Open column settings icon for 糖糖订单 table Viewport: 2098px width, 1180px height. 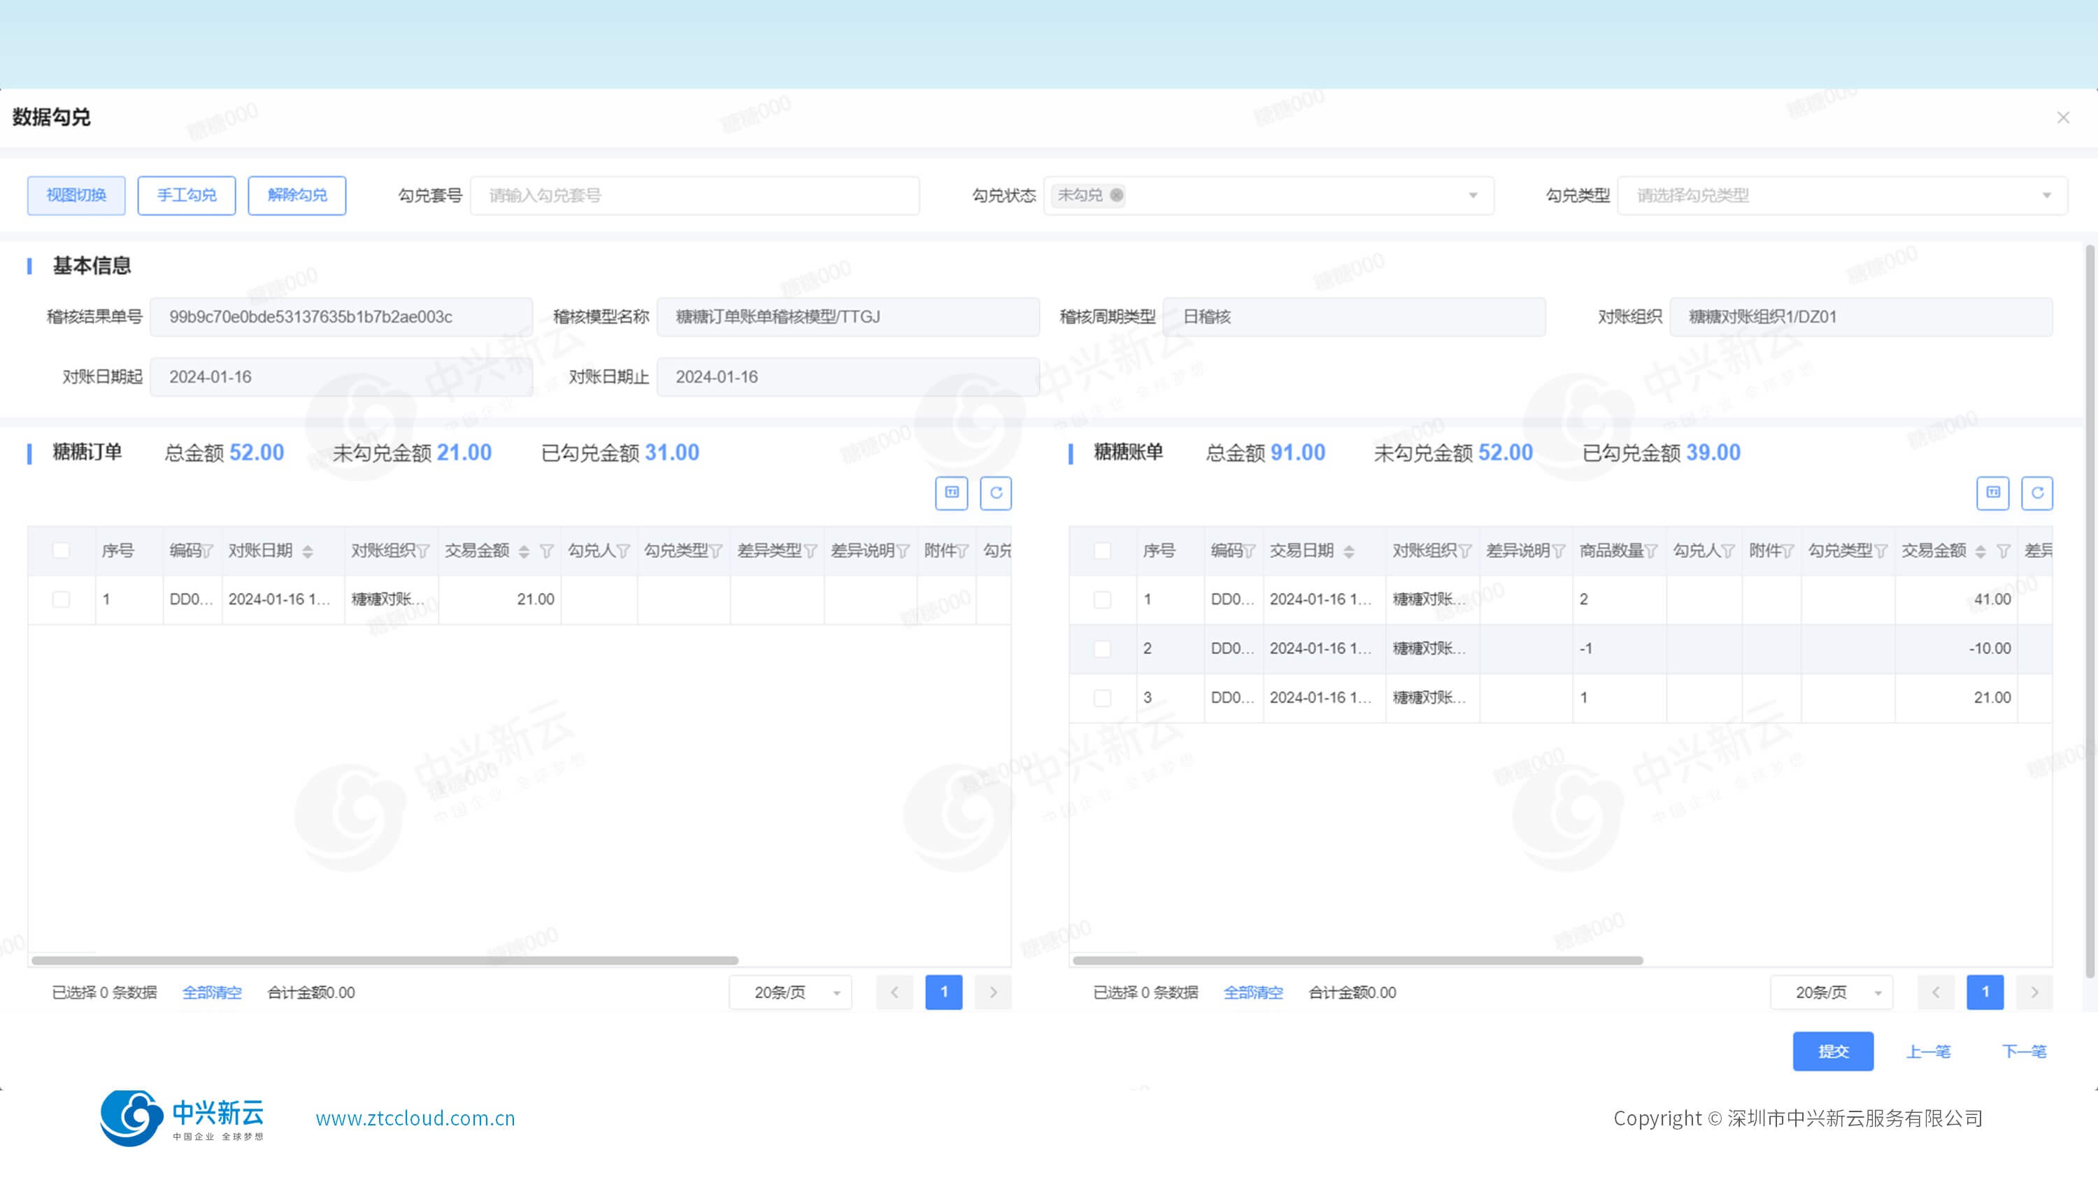[951, 492]
